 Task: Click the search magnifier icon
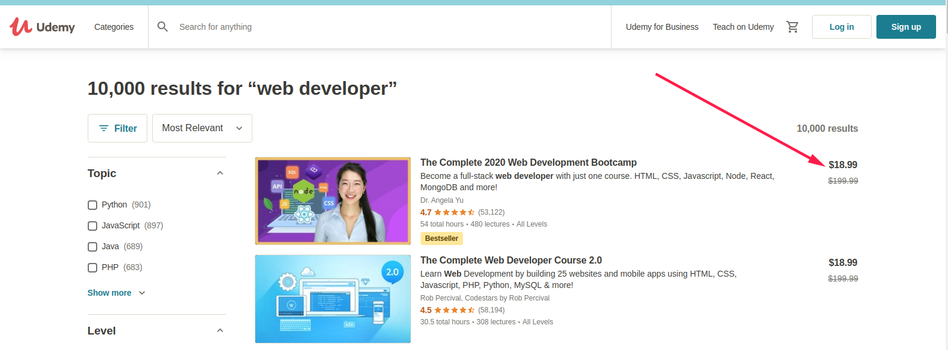(162, 27)
